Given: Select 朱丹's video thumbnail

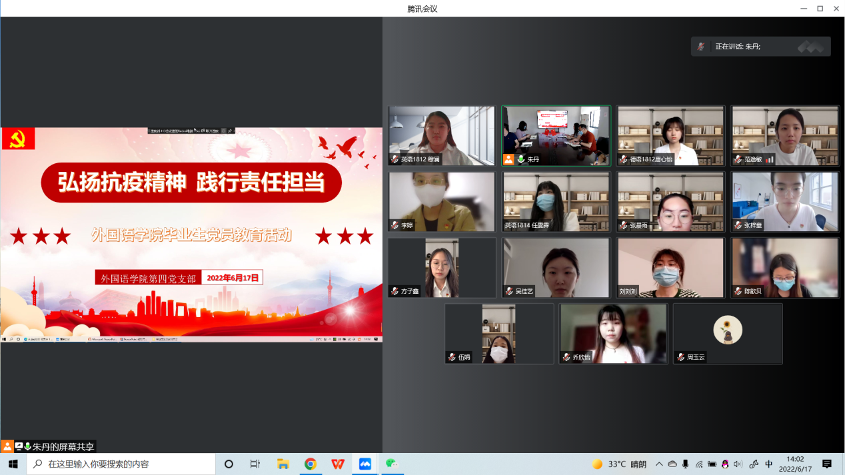Looking at the screenshot, I should point(556,136).
